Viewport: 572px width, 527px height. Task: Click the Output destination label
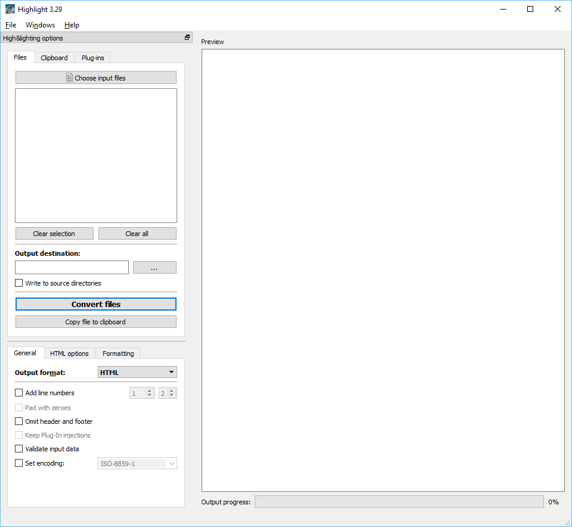coord(48,253)
